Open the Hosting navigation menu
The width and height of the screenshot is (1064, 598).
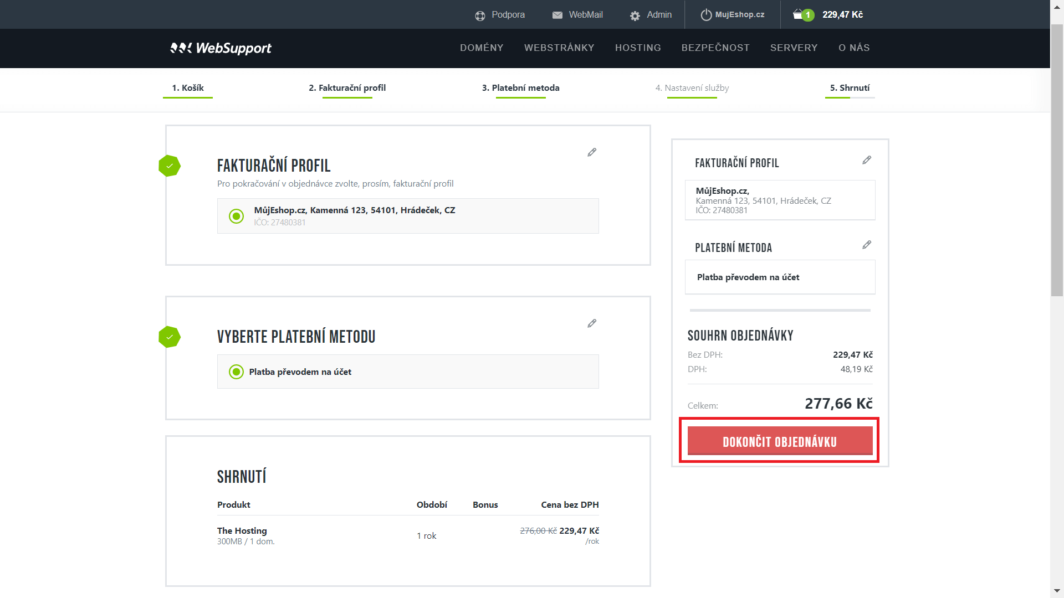click(638, 48)
